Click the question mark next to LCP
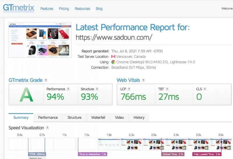Image resolution: width=233 pixels, height=159 pixels. pos(129,89)
